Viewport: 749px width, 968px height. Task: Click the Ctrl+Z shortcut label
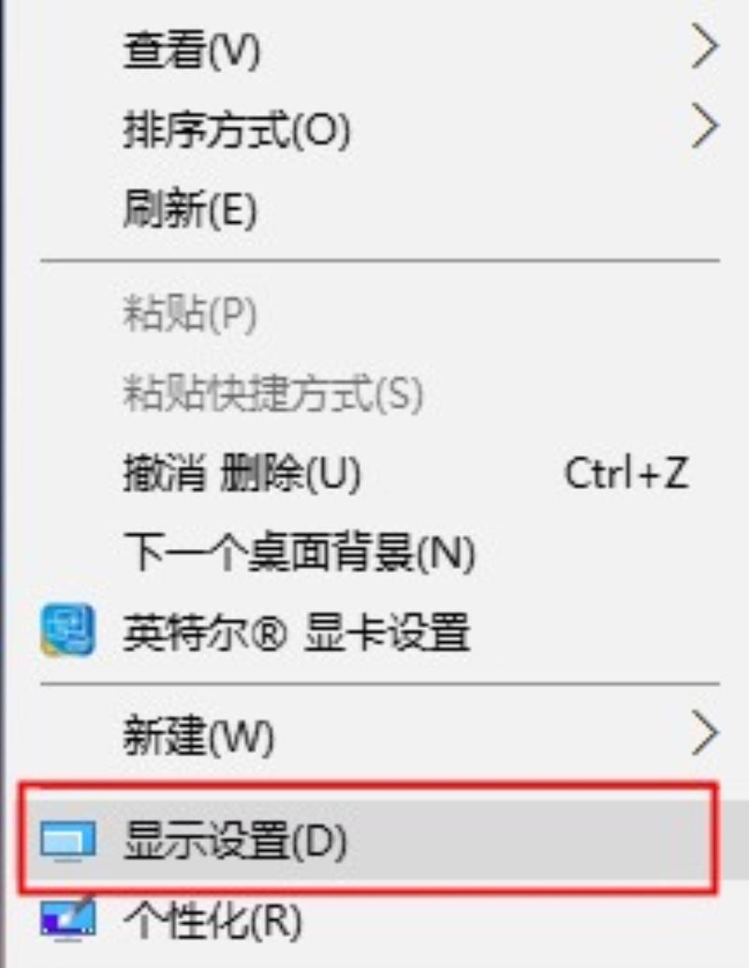coord(626,473)
